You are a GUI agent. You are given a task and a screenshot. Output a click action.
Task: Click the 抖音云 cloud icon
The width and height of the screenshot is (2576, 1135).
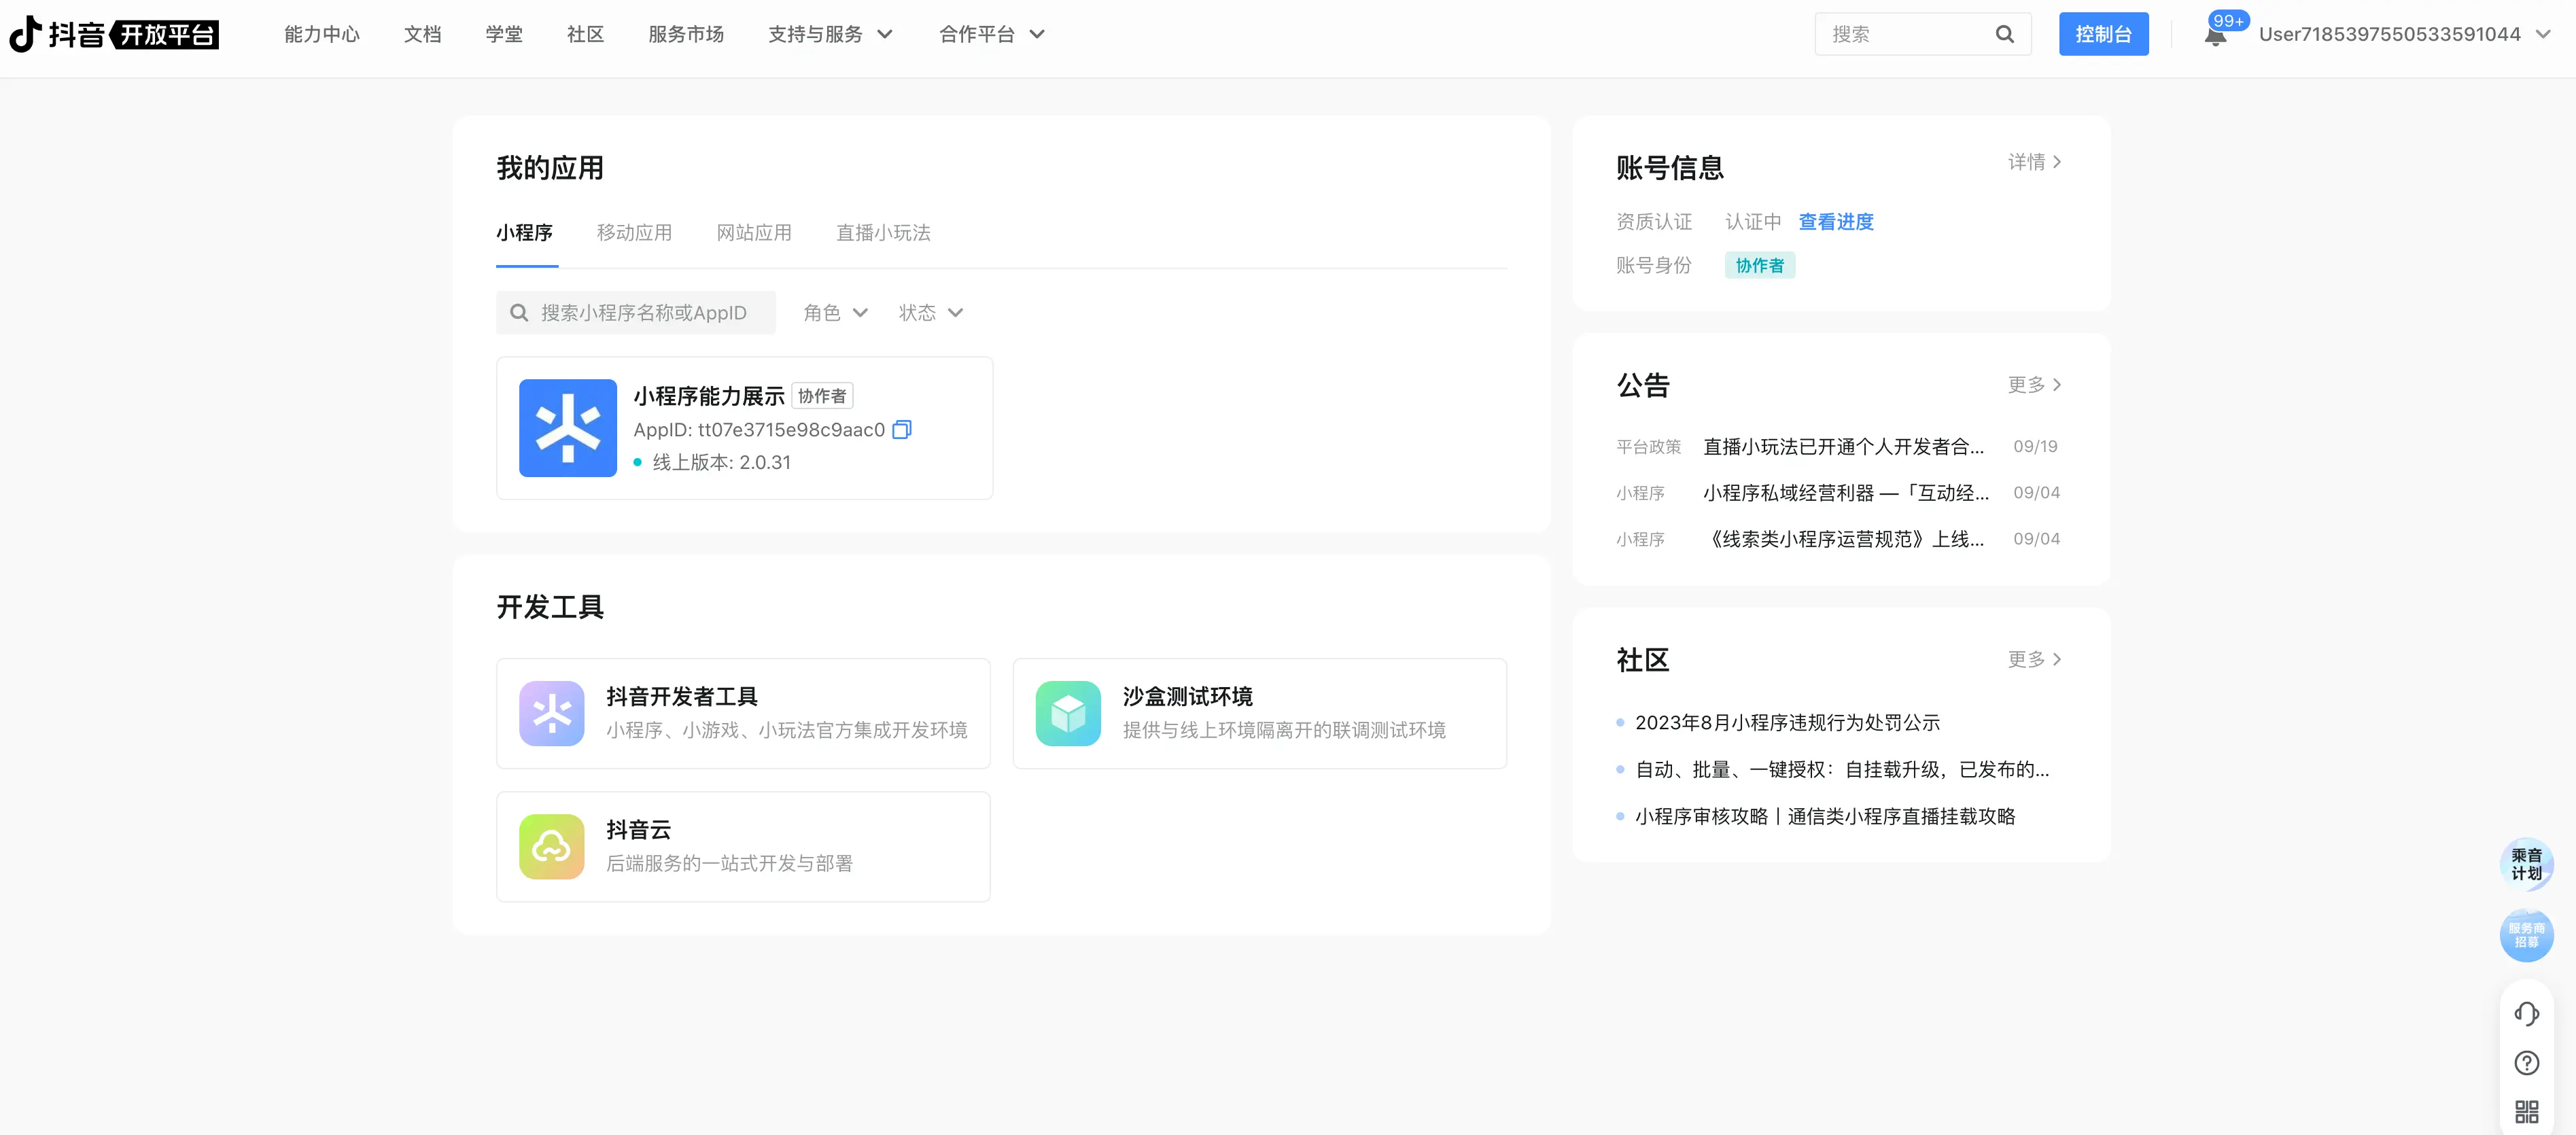pos(551,846)
